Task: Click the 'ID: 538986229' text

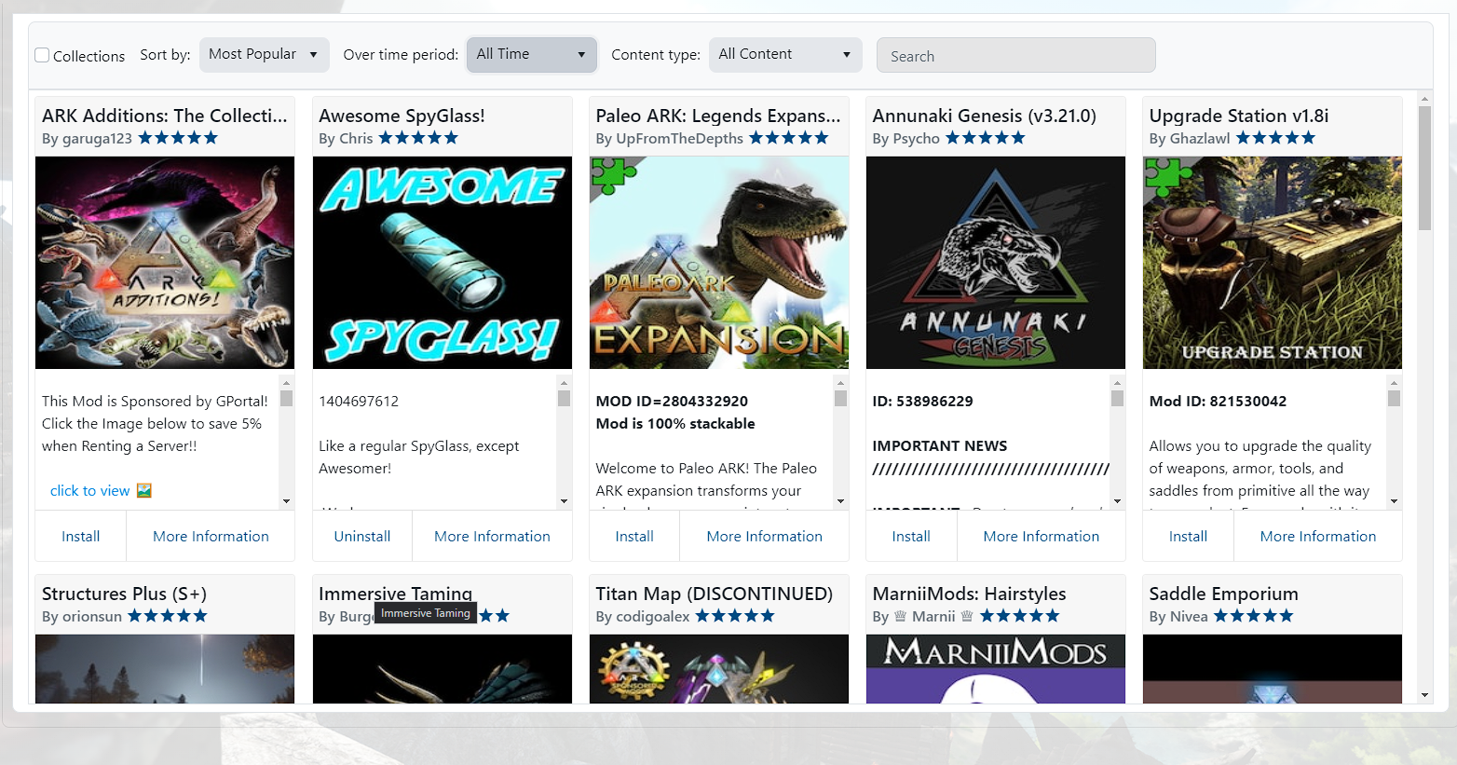Action: click(922, 401)
